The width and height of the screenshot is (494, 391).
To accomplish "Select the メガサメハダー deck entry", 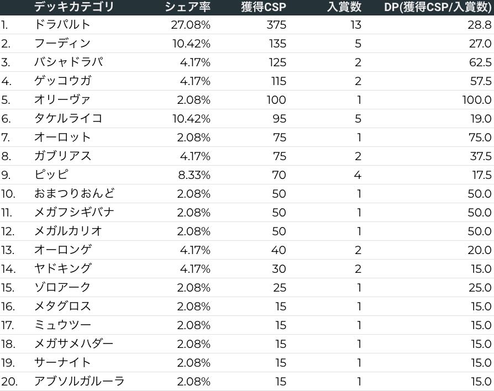I will tap(73, 344).
